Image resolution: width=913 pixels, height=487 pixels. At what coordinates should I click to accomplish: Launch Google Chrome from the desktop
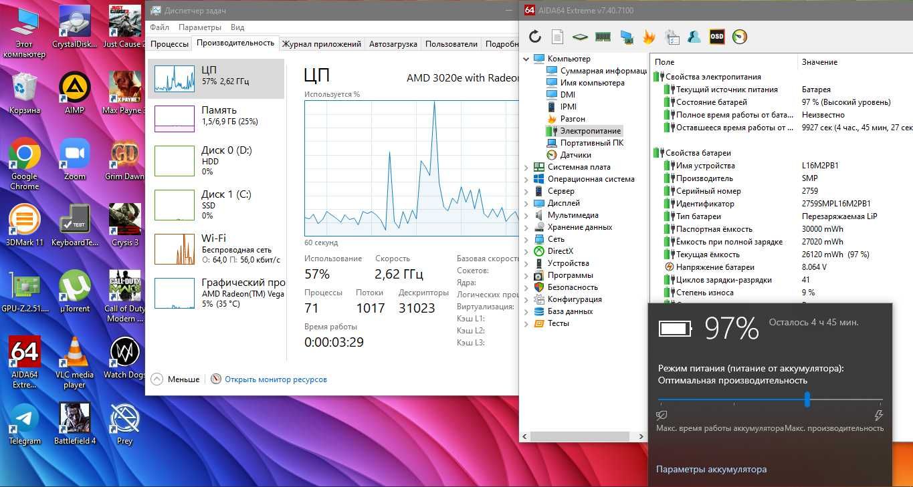pyautogui.click(x=25, y=164)
